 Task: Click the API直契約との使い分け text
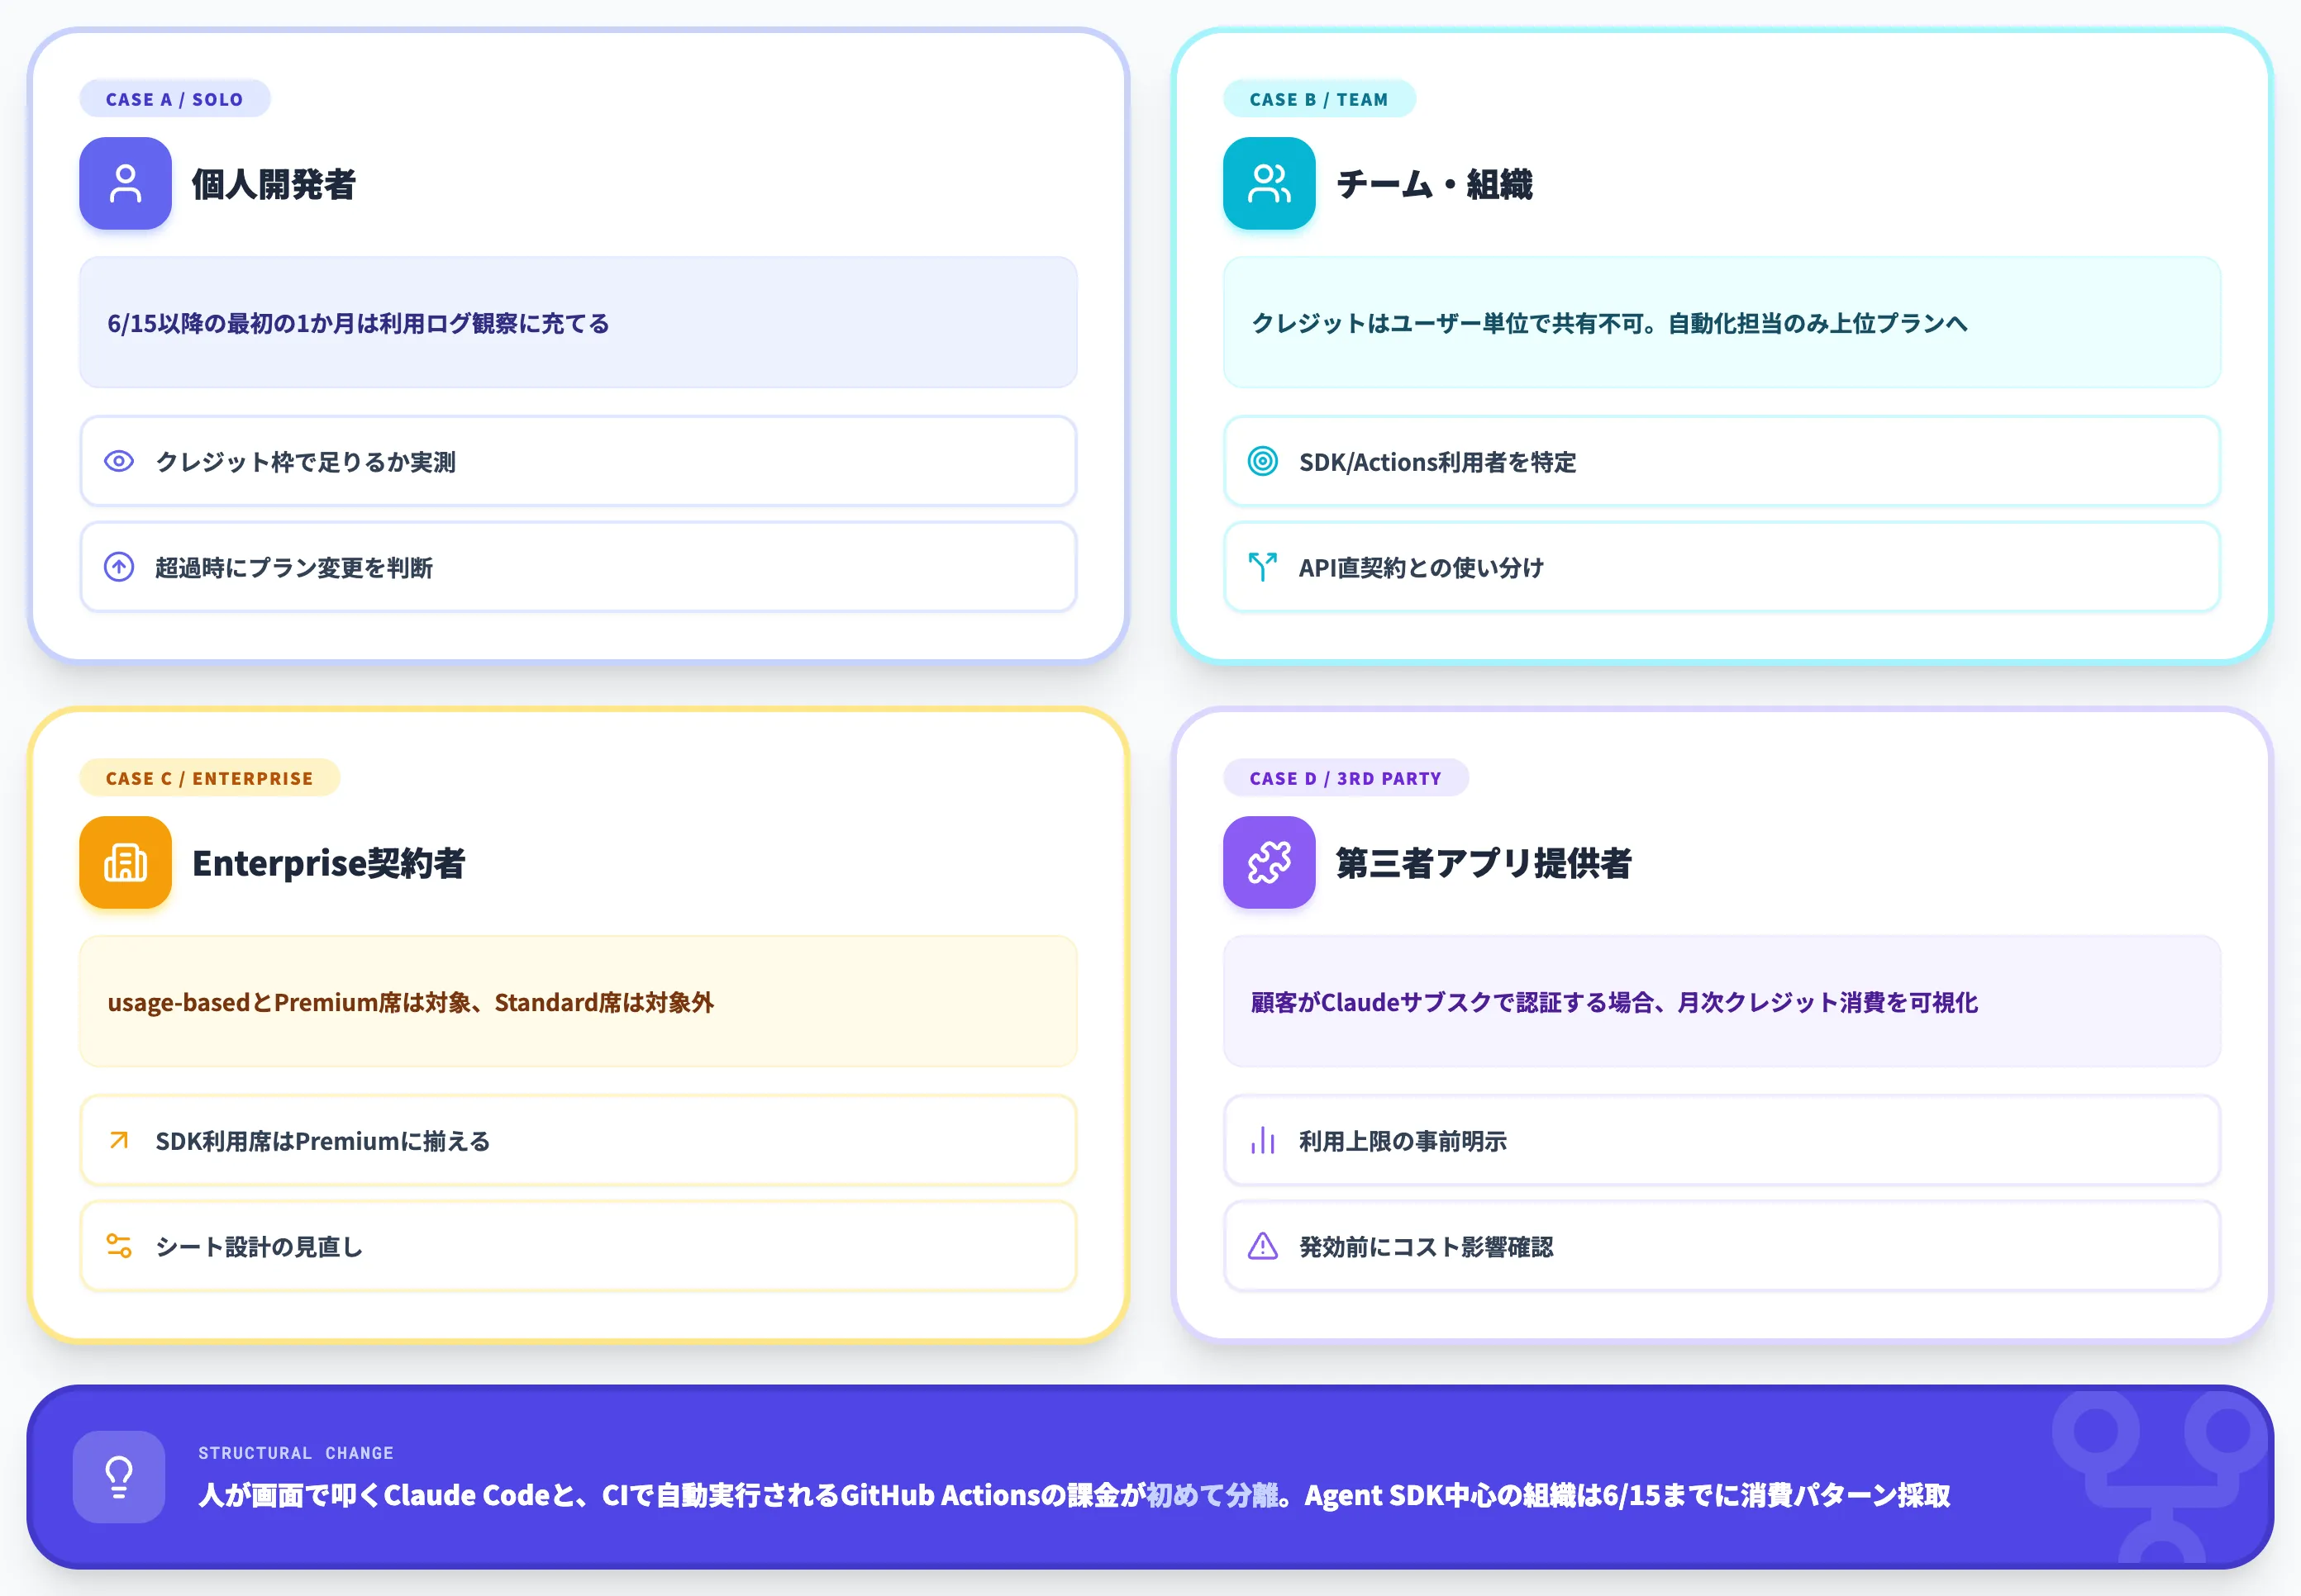pos(1422,568)
